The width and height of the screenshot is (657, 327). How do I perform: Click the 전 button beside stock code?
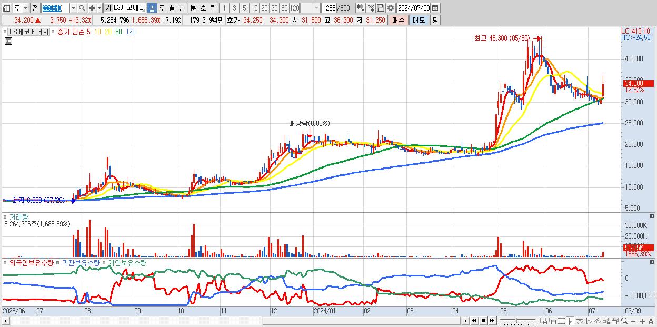(35, 8)
